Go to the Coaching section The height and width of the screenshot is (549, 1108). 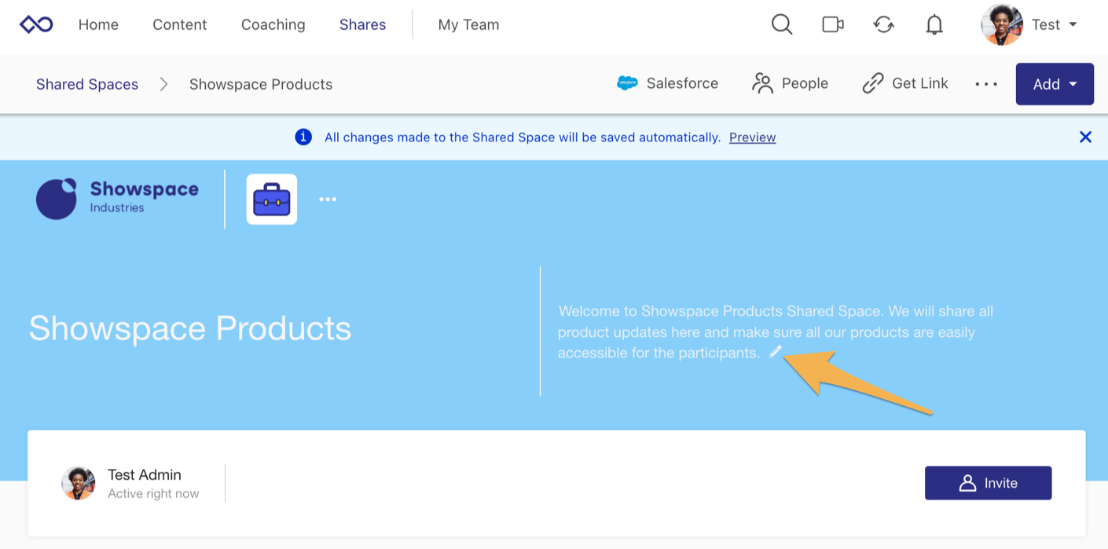point(273,24)
